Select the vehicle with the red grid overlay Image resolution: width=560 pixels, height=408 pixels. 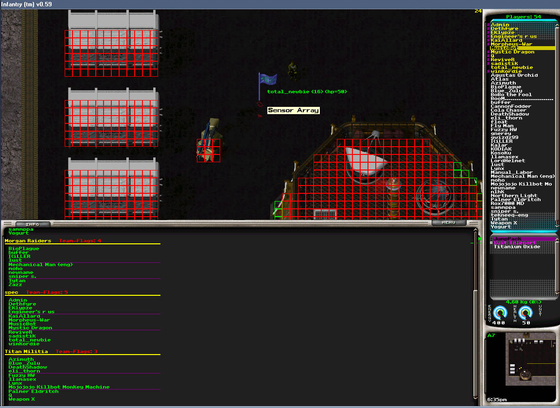click(x=209, y=145)
